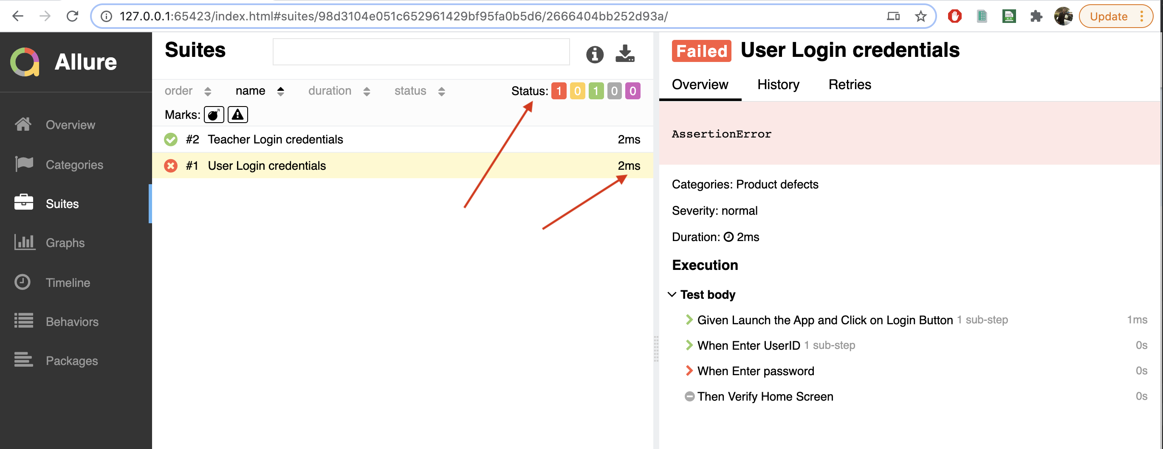Select the Categories flag icon
This screenshot has width=1163, height=449.
click(23, 164)
